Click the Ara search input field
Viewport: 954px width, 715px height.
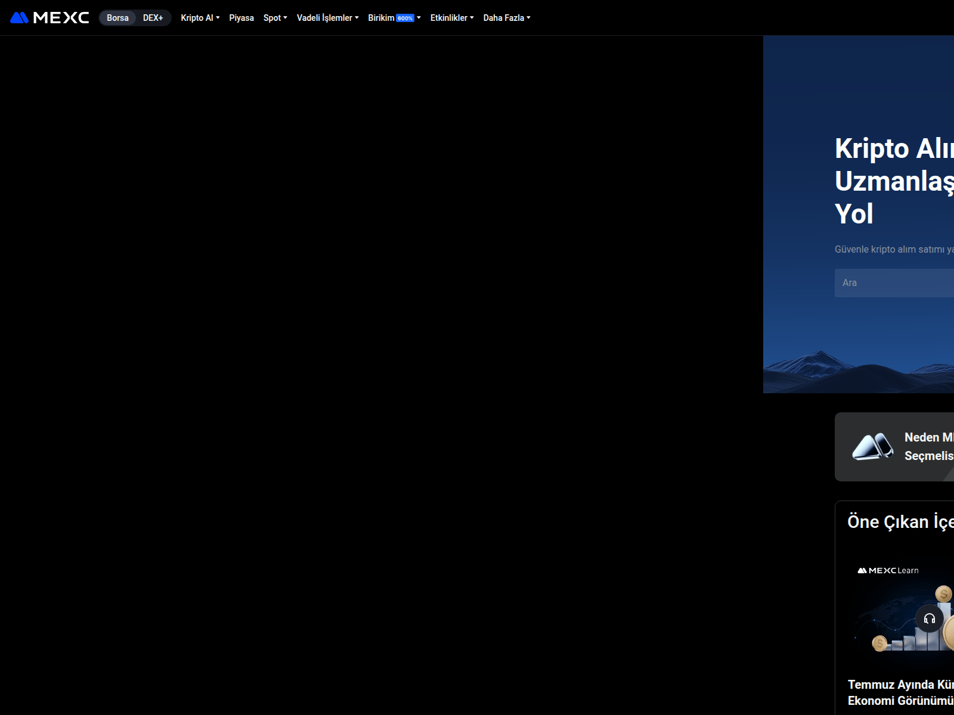(894, 283)
